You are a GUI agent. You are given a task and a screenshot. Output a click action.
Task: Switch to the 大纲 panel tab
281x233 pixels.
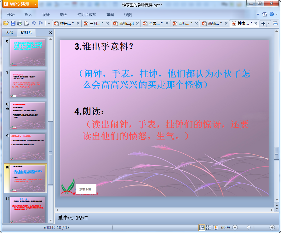point(9,33)
